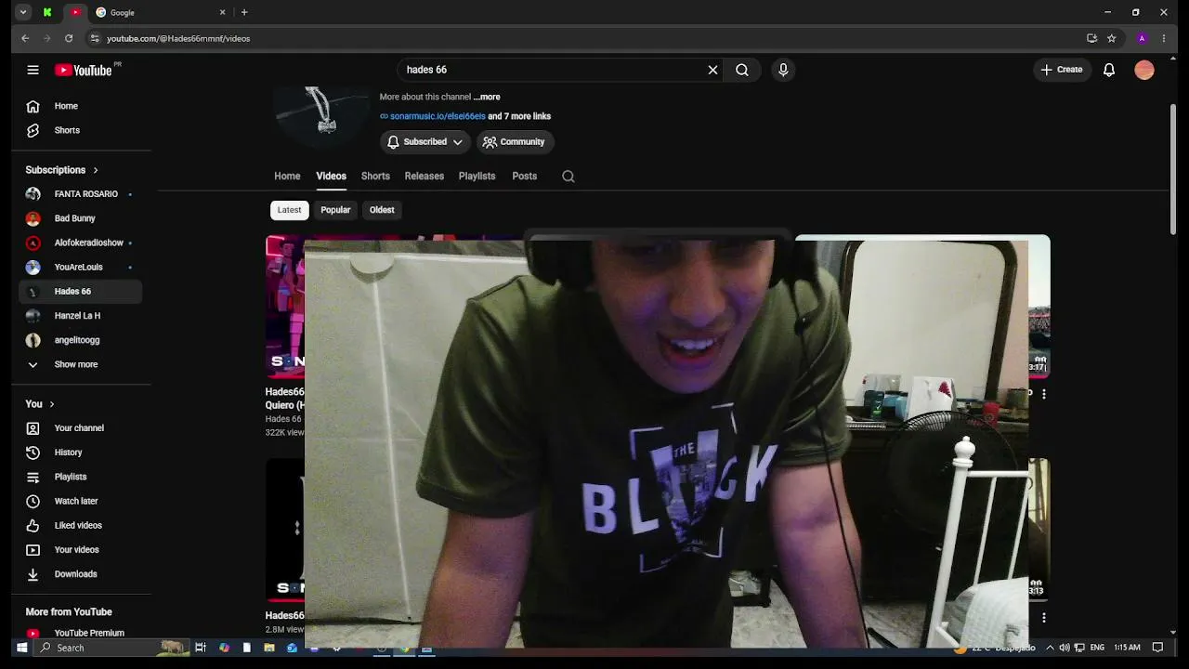The width and height of the screenshot is (1189, 669).
Task: Open the Chrome three-dot menu
Action: tap(1164, 38)
